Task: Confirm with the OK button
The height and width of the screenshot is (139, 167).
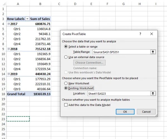Action: pyautogui.click(x=125, y=112)
